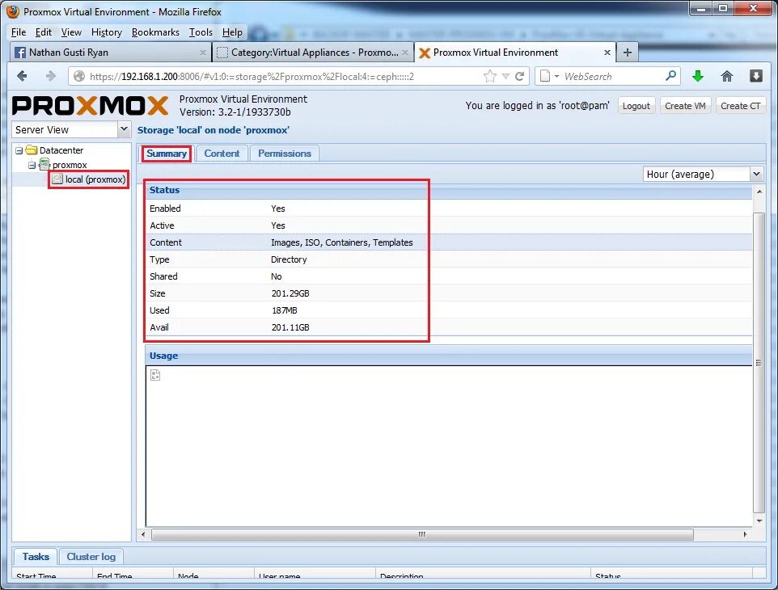Select Datacenter in the tree
778x590 pixels.
tap(61, 150)
